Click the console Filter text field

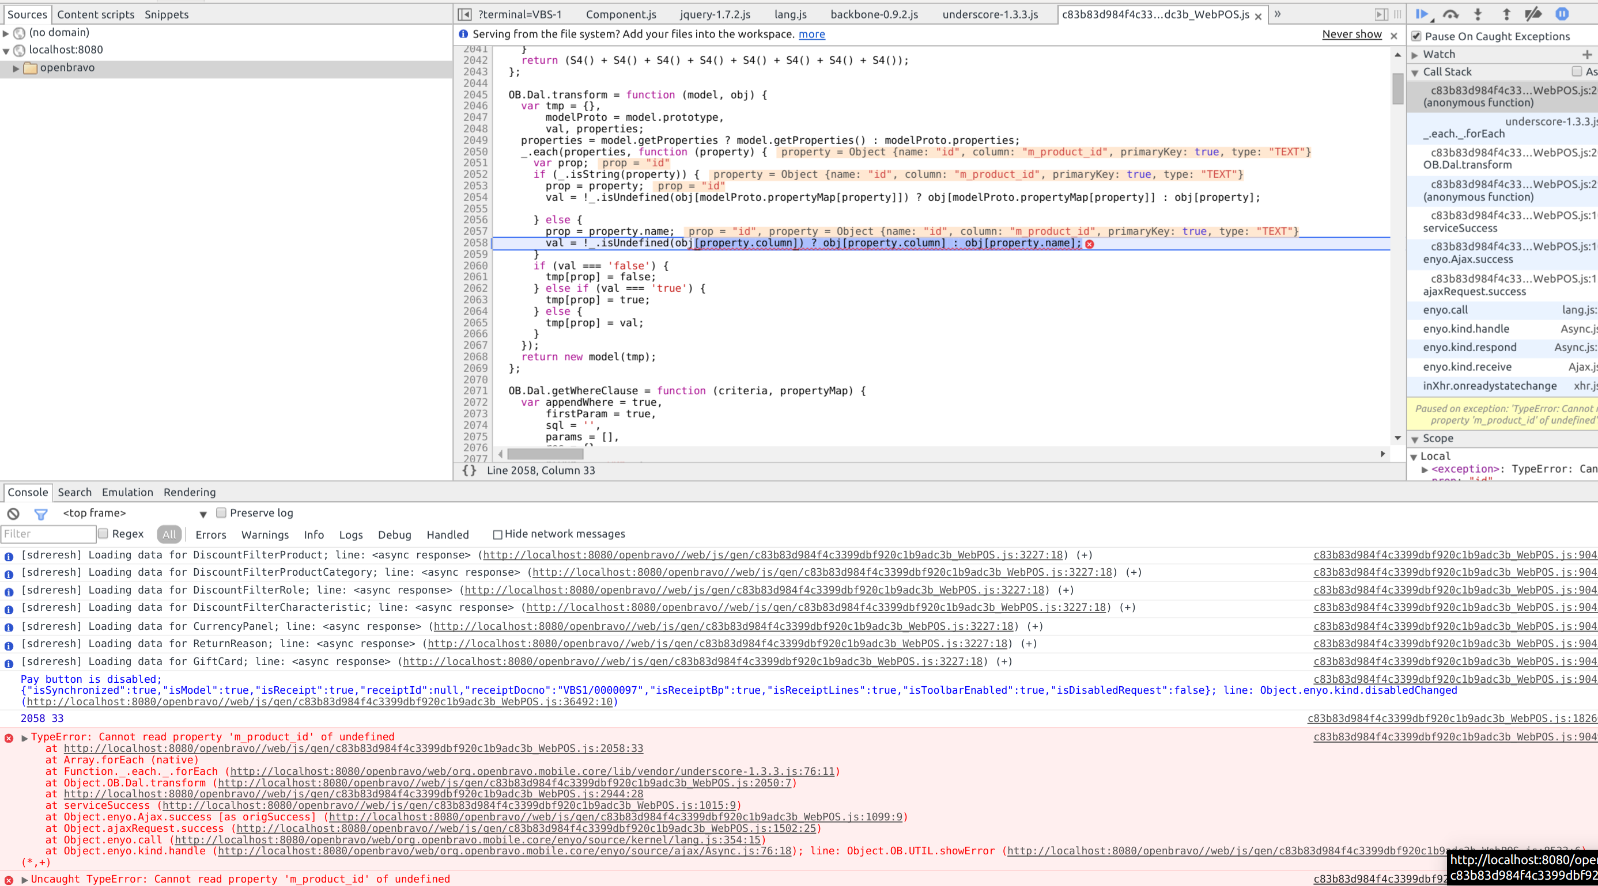coord(48,534)
